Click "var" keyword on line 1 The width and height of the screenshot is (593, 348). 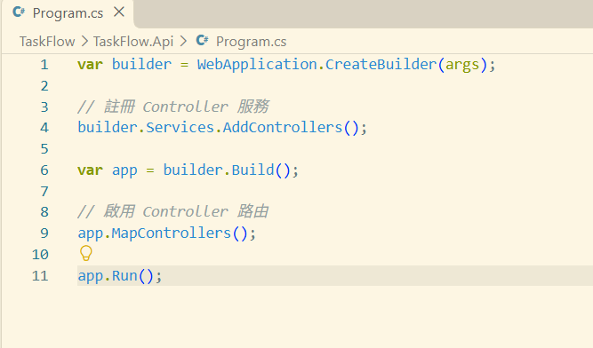tap(90, 65)
